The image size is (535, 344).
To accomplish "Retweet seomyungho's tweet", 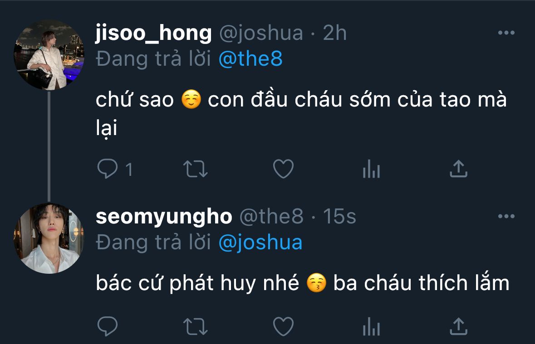I will point(196,326).
